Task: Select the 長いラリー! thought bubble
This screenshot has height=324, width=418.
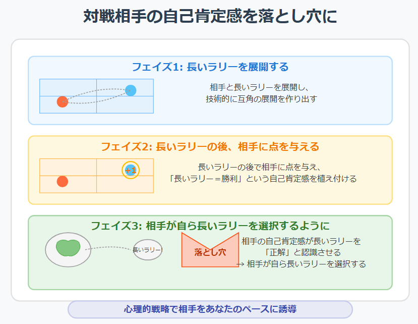Action: [x=148, y=250]
